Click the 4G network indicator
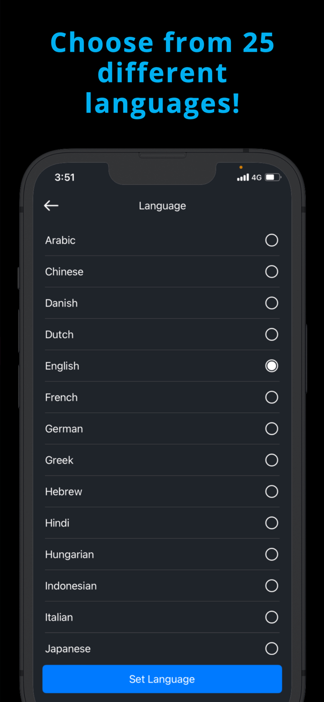The height and width of the screenshot is (702, 324). [x=256, y=177]
